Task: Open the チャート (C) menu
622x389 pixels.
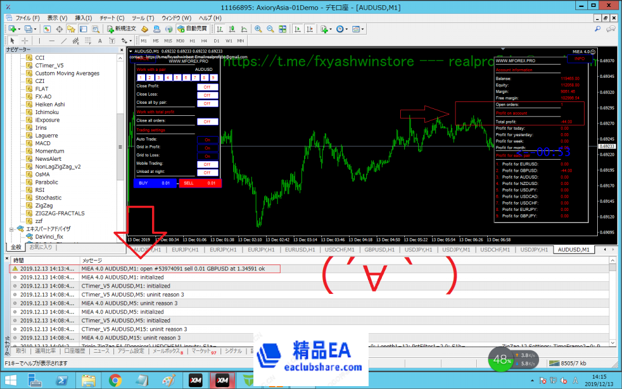Action: point(111,18)
